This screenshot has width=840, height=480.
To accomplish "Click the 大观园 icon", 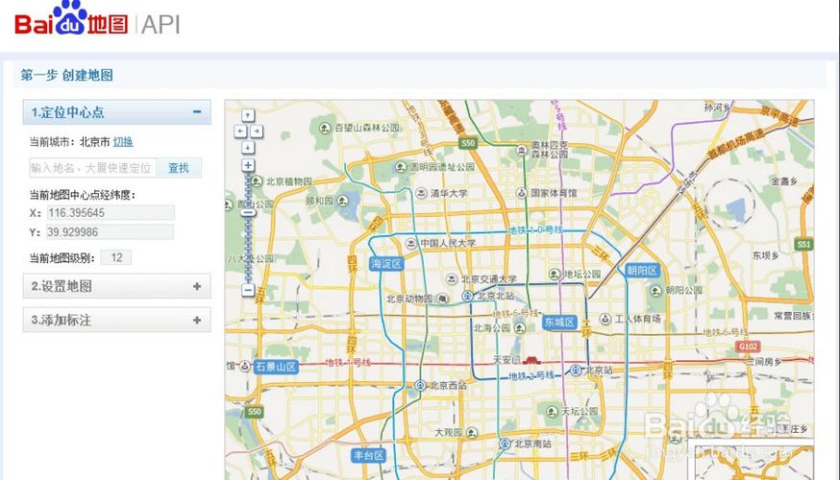I will click(472, 432).
